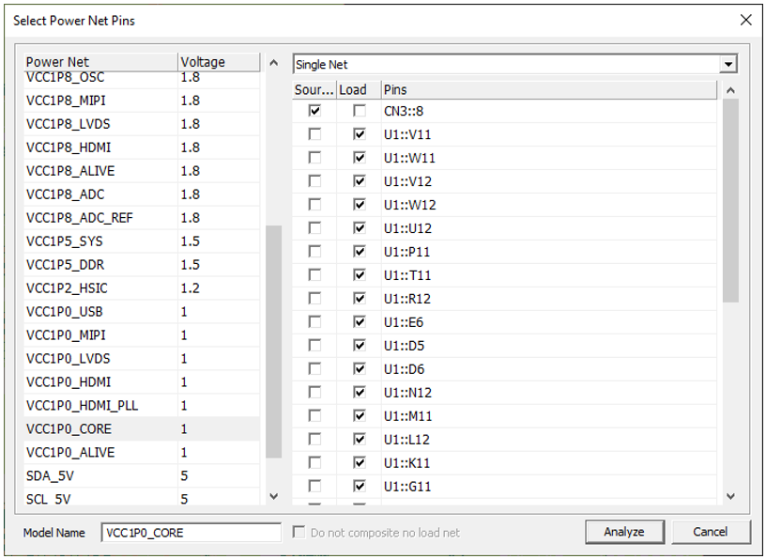This screenshot has width=766, height=559.
Task: Click the Analyze button
Action: click(624, 532)
